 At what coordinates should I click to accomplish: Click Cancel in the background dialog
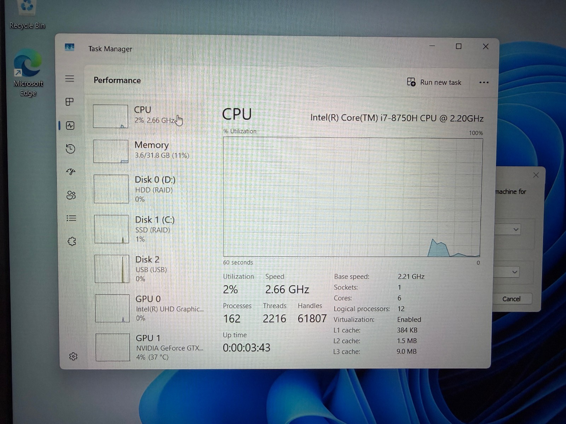click(512, 299)
